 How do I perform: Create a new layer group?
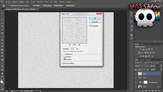152,91
